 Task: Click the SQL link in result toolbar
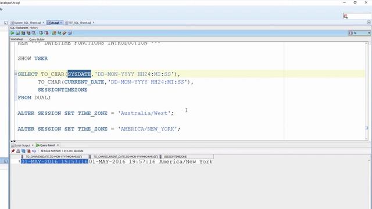click(34, 151)
